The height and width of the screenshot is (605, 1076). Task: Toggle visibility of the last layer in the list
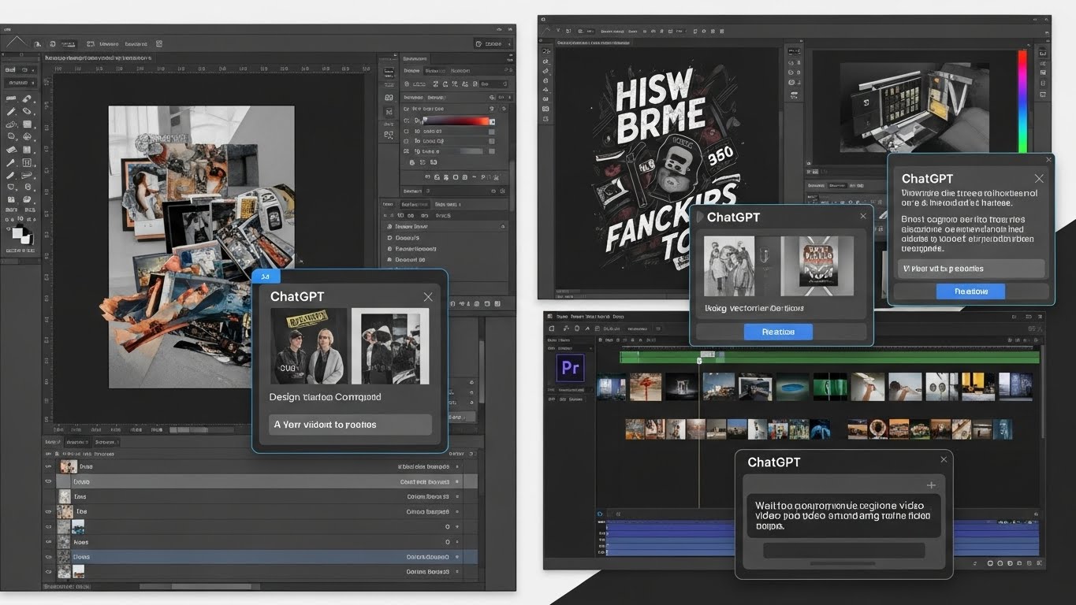49,572
